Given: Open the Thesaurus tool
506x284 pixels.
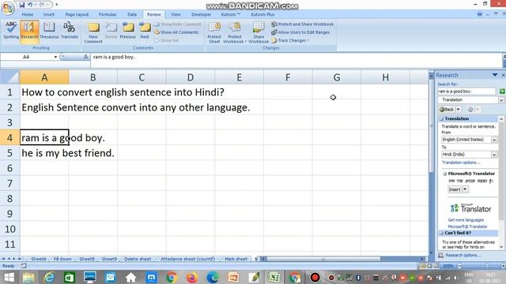Looking at the screenshot, I should point(49,31).
